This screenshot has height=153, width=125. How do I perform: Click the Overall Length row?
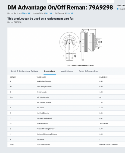coord(66,92)
